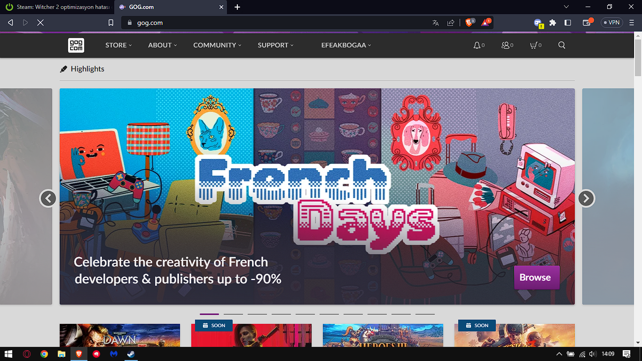Toggle the Brave VPN button
The height and width of the screenshot is (361, 642).
[x=611, y=23]
